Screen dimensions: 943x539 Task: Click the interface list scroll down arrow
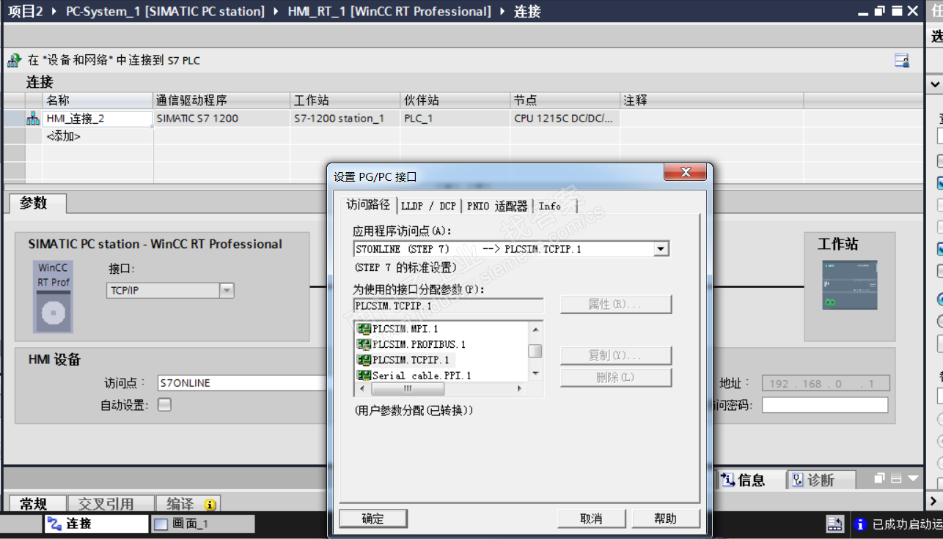[536, 373]
